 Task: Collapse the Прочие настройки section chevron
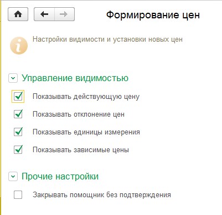13,177
